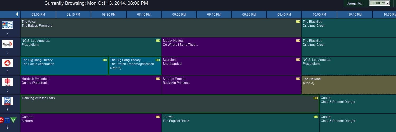Select the 10:15 PM time header
Screen dimensions: 396x132
pos(355,15)
